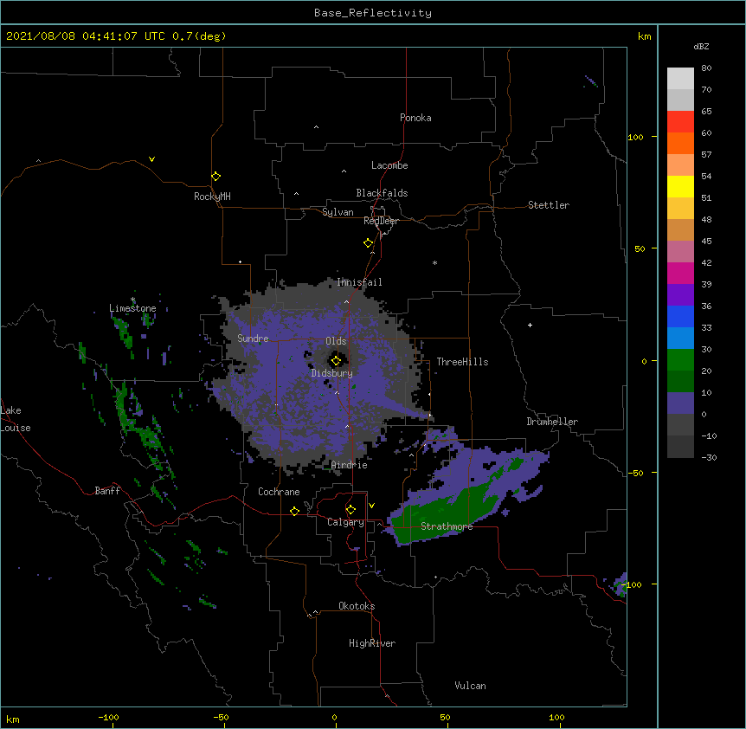Select the purple 36-39 dBZ legend swatch

680,295
